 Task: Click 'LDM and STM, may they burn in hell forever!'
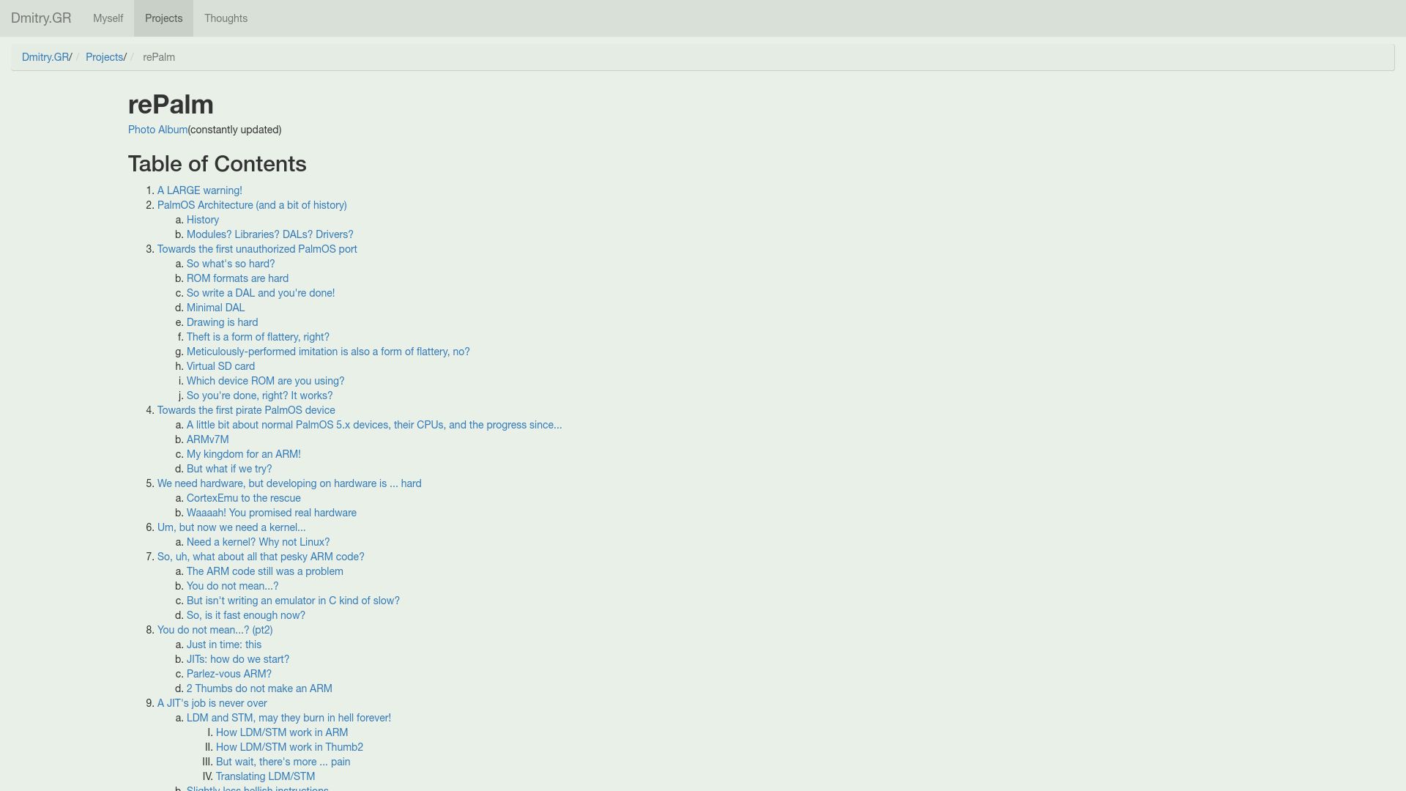point(289,718)
